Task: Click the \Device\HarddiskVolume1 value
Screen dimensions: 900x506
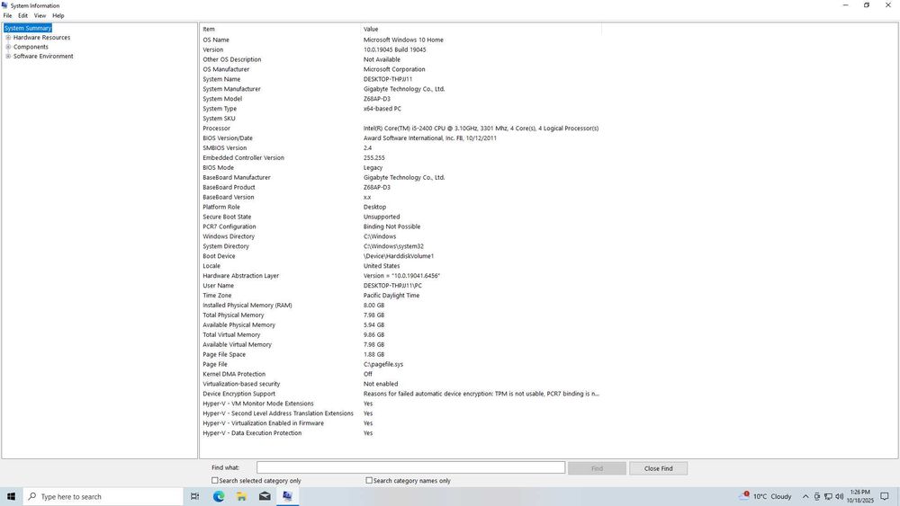Action: point(399,256)
